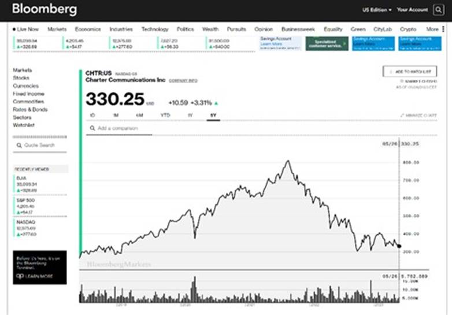Focus the Add a comparison field
Image resolution: width=452 pixels, height=315 pixels.
click(121, 128)
